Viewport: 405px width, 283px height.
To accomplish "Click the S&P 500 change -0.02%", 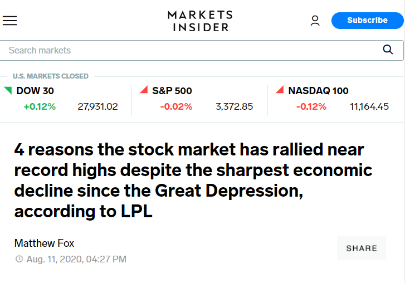I will [176, 106].
